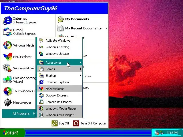Viewport: 183px width, 137px height.
Task: Click the Log Off key icon
Action: click(55, 123)
